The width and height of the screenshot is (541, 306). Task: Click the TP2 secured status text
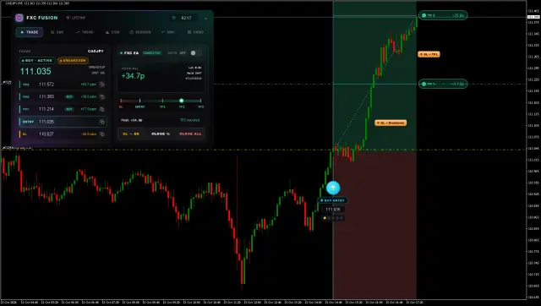click(x=189, y=120)
